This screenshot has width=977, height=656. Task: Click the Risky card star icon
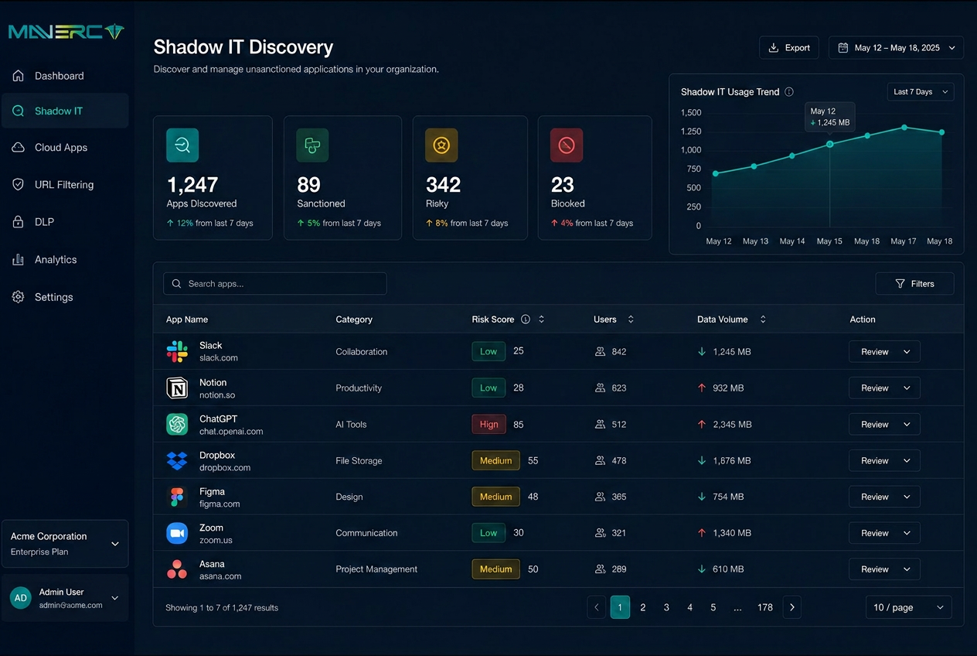(441, 145)
